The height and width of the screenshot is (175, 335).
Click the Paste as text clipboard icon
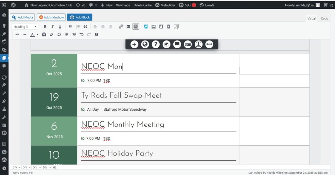(x=44, y=34)
